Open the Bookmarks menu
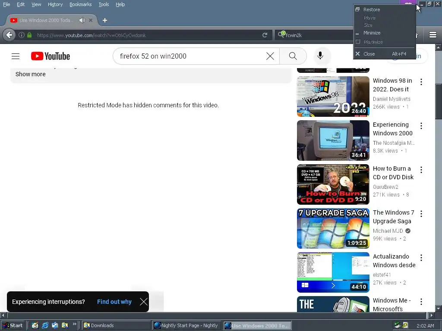 tap(80, 4)
